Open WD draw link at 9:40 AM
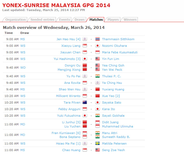 pyautogui.click(x=23, y=68)
